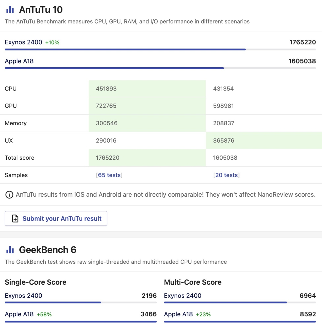The image size is (322, 331).
Task: Click multi-core score 8592
Action: pos(308,314)
